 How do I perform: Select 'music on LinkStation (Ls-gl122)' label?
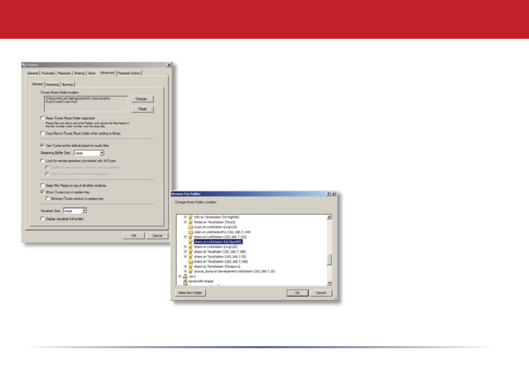216,227
